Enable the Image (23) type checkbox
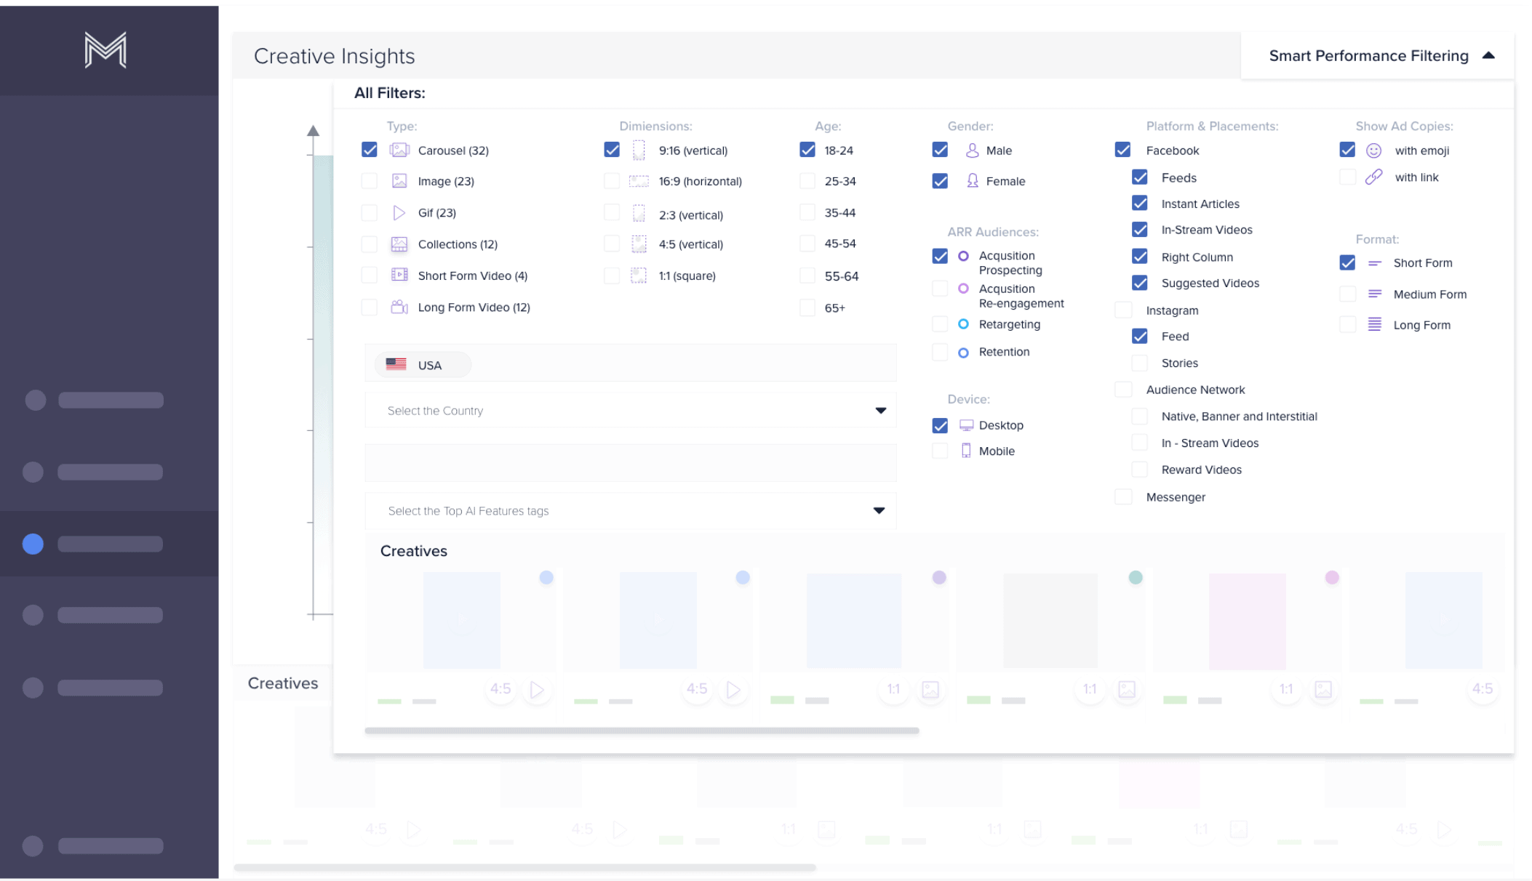Image resolution: width=1532 pixels, height=881 pixels. (x=370, y=181)
